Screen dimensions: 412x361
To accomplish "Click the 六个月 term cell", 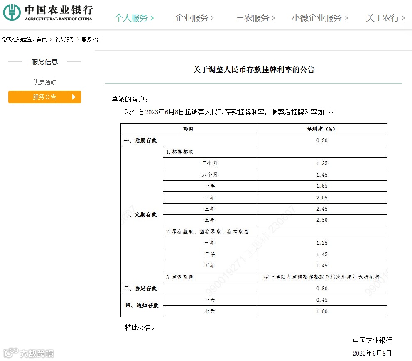I will (x=210, y=174).
